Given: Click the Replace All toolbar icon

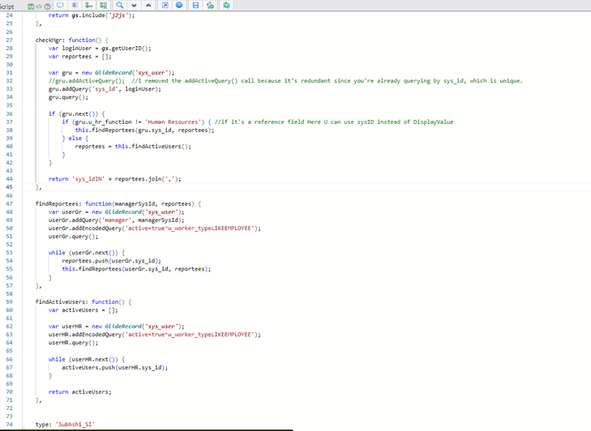Looking at the screenshot, I should tap(103, 6).
